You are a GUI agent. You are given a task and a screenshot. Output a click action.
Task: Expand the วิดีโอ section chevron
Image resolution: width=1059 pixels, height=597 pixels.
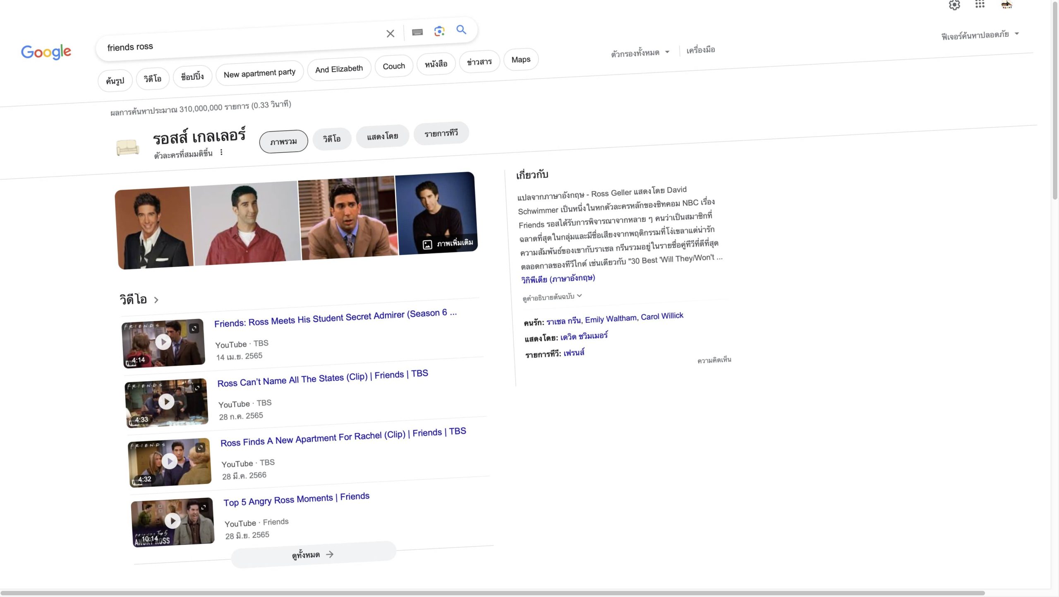click(156, 300)
